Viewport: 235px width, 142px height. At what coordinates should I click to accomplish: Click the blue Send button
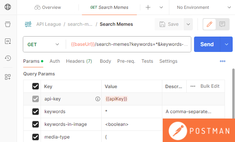coord(207,44)
